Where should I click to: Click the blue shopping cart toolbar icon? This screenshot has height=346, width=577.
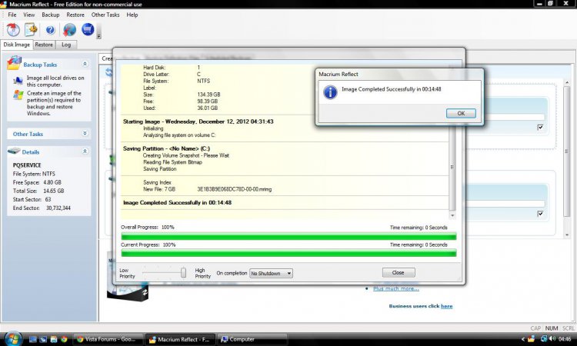coord(88,29)
